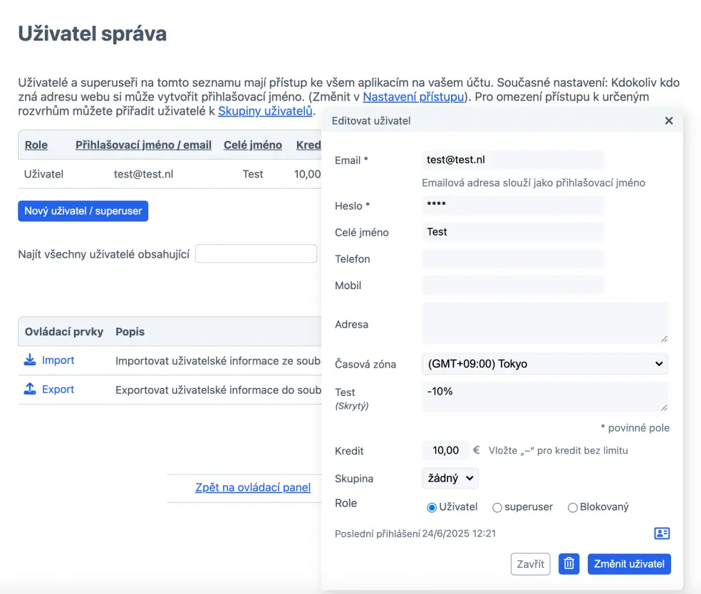Open the Nastavení přístupu link
Viewport: 701px width, 594px height.
click(x=413, y=97)
